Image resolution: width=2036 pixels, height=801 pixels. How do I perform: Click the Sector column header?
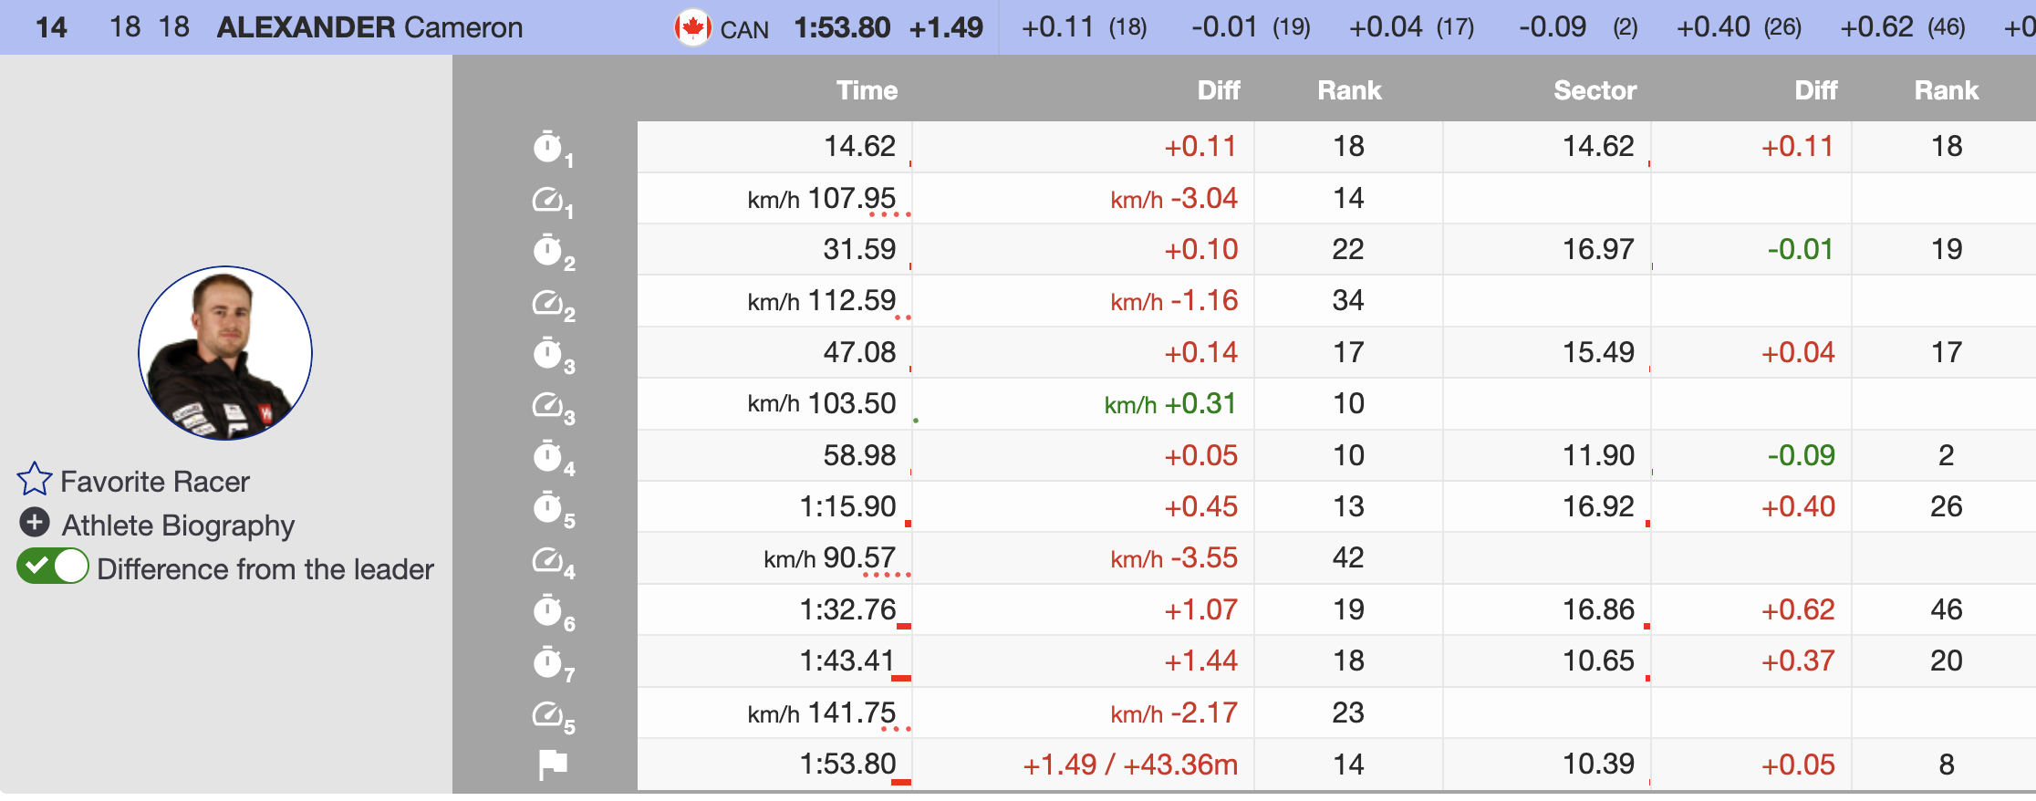click(x=1595, y=90)
